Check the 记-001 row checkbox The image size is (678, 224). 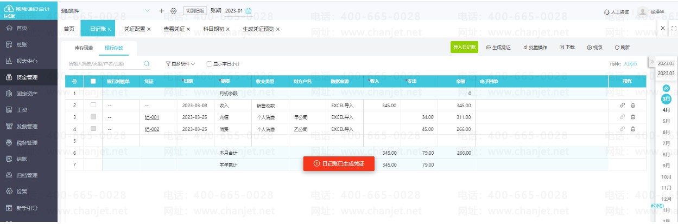tap(93, 117)
